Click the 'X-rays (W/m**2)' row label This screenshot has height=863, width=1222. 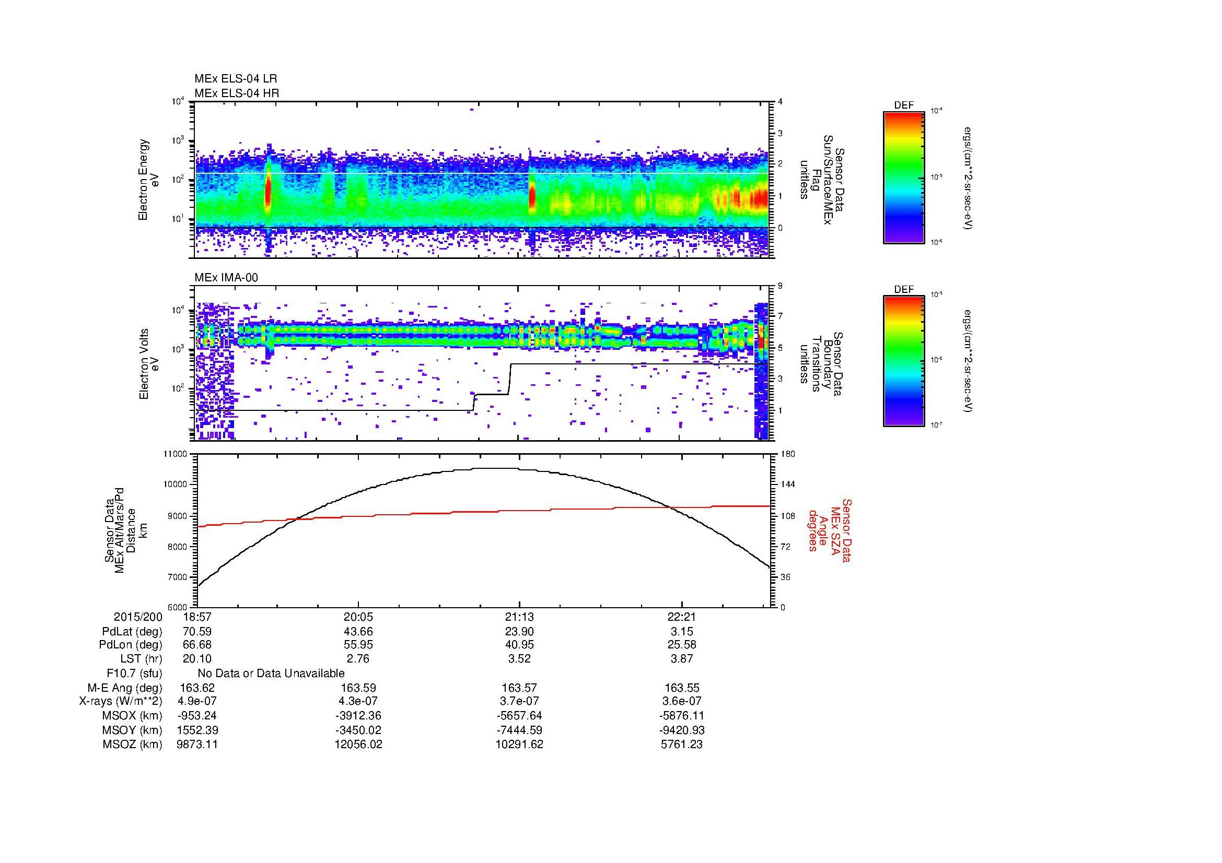click(121, 701)
